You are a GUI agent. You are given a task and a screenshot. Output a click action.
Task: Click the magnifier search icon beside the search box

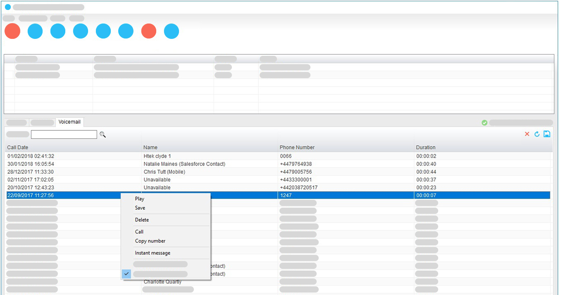pos(103,134)
